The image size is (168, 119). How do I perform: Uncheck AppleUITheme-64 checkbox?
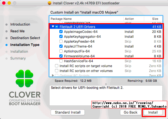click(61, 46)
